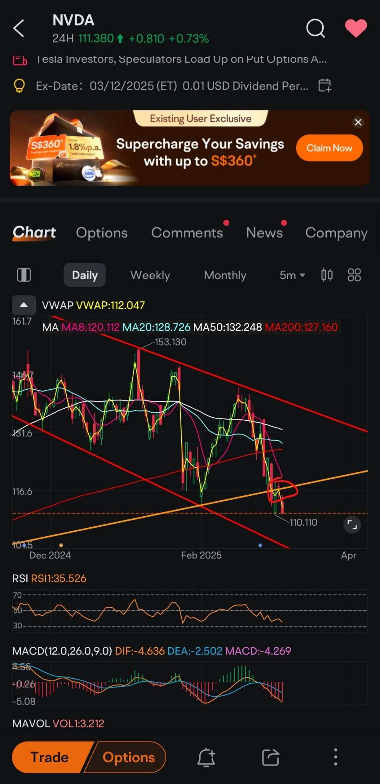
Task: Open stock search magnifier
Action: [315, 28]
